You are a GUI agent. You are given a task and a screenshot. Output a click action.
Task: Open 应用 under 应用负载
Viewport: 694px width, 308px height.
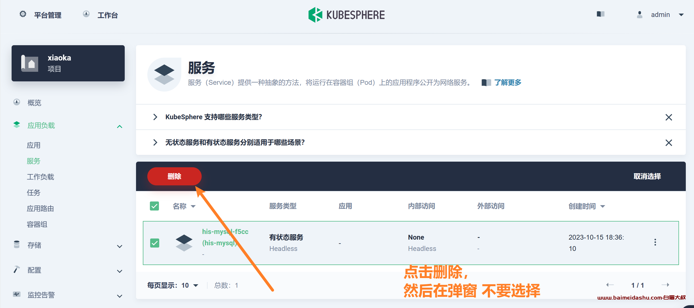(34, 145)
